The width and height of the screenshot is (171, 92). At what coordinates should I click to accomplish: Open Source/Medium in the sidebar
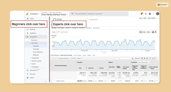pyautogui.click(x=38, y=52)
